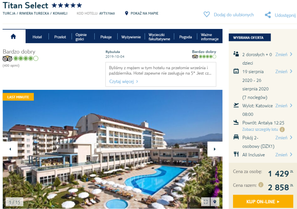Screen dimensions: 297x209
Task: Change the number of guests via Zmień
Action: pyautogui.click(x=284, y=55)
